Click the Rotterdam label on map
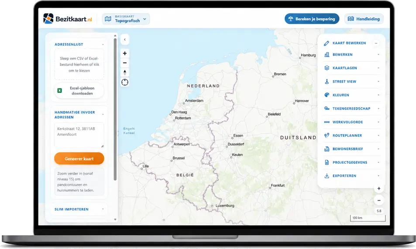 coord(183,118)
